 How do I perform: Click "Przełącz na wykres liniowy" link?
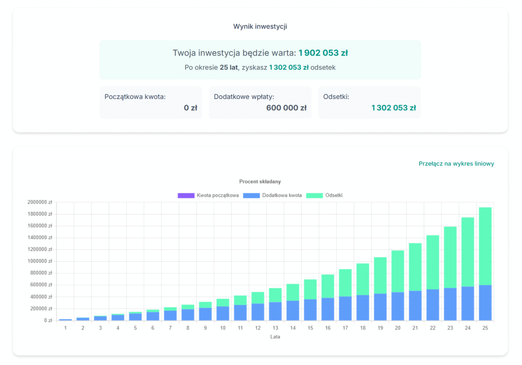[x=456, y=164]
